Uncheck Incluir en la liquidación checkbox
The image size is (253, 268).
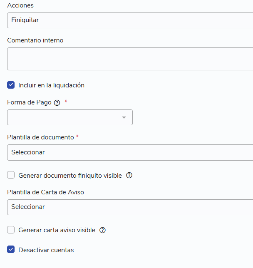[11, 85]
